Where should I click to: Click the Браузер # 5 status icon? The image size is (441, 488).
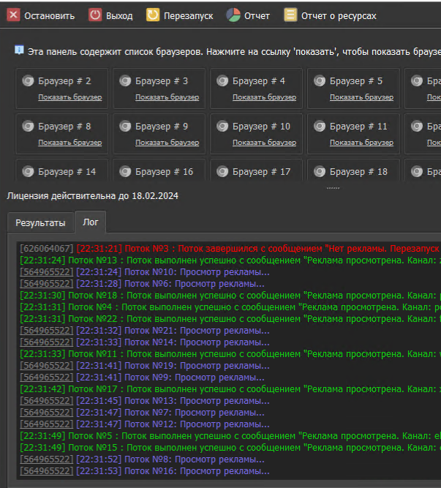[x=320, y=81]
